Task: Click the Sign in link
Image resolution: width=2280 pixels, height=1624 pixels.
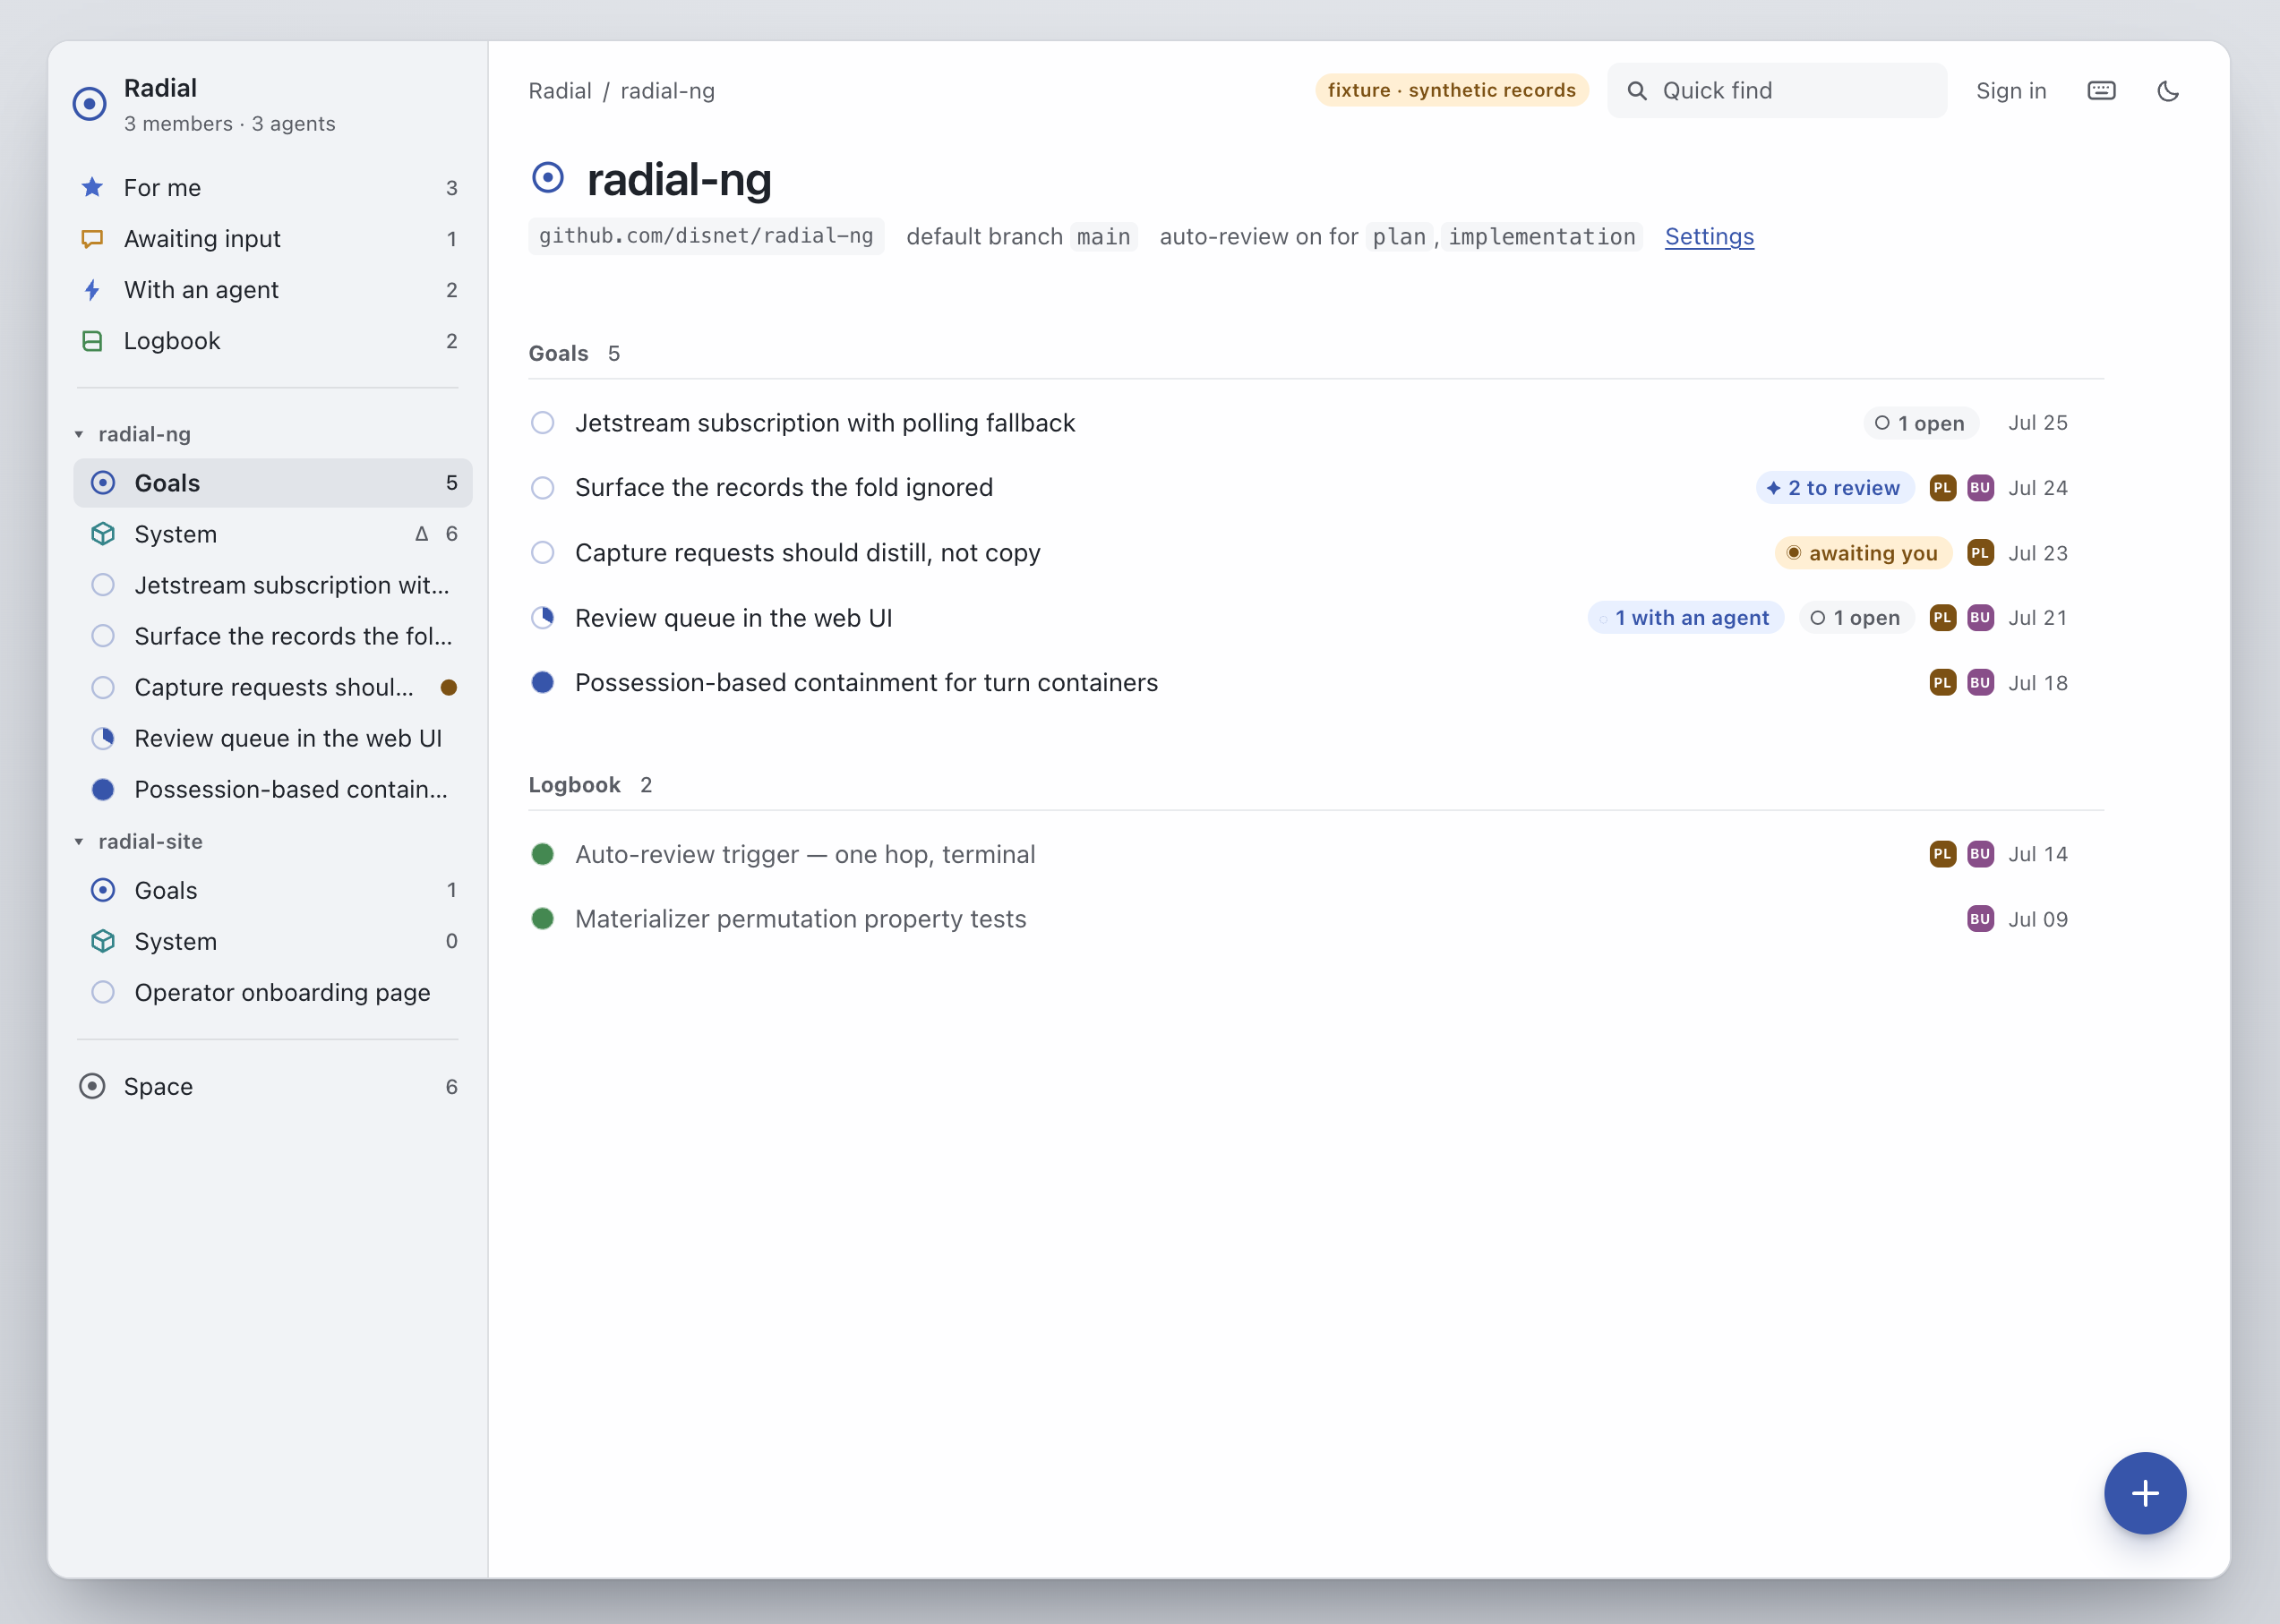Action: click(x=2010, y=91)
